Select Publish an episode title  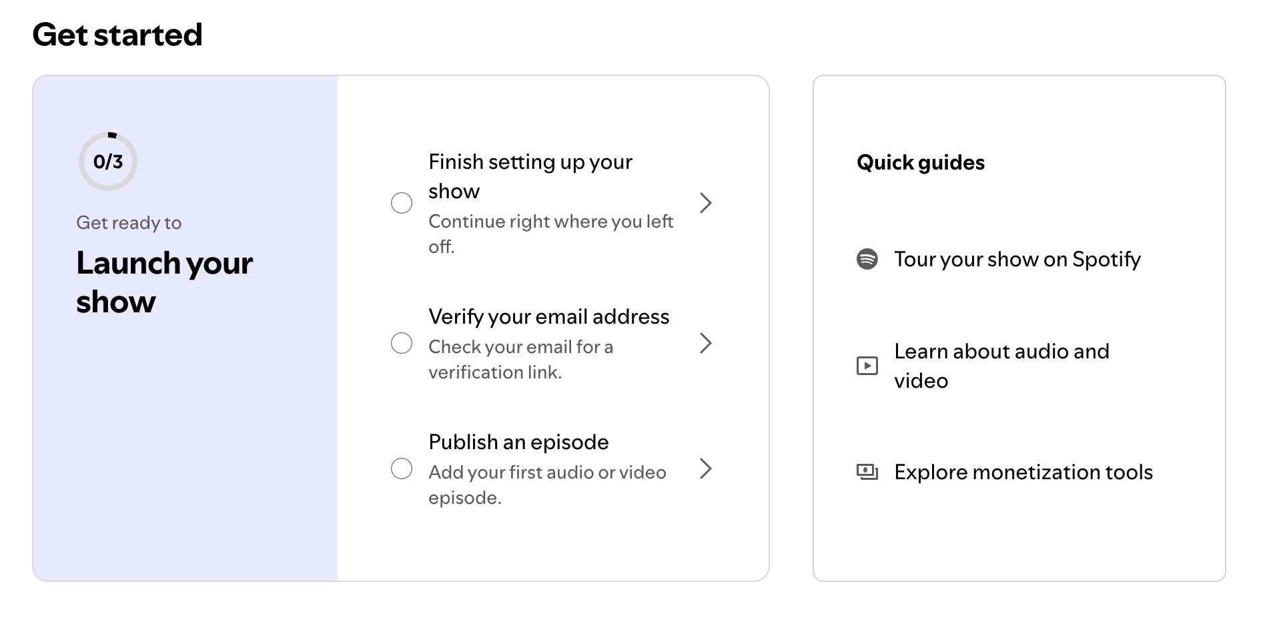point(518,442)
